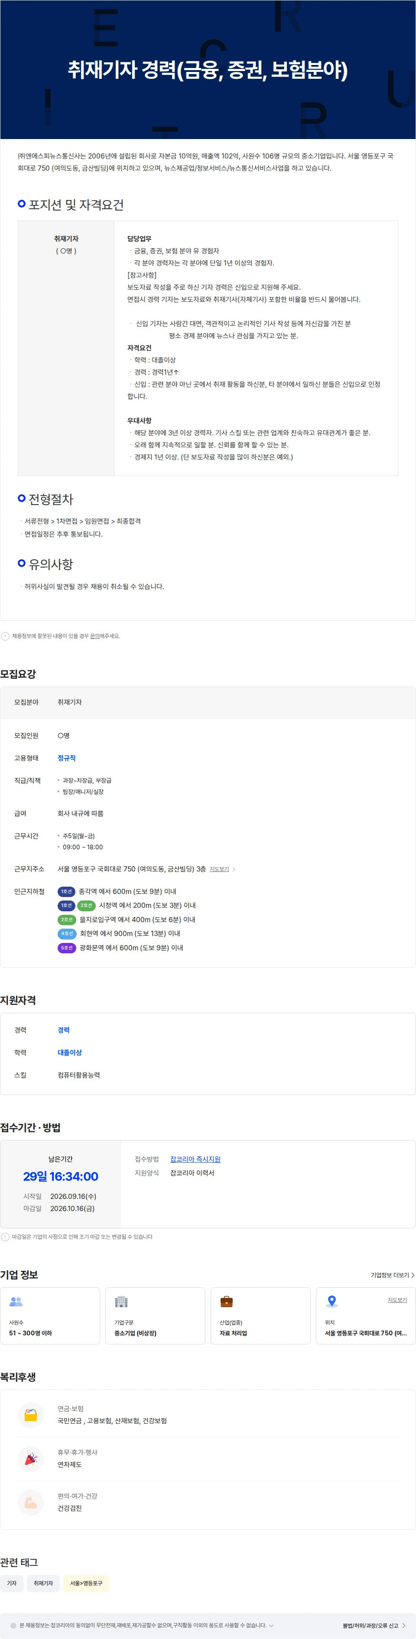Open the 사원수 51 ~ 300명 이하 card

[50, 1315]
